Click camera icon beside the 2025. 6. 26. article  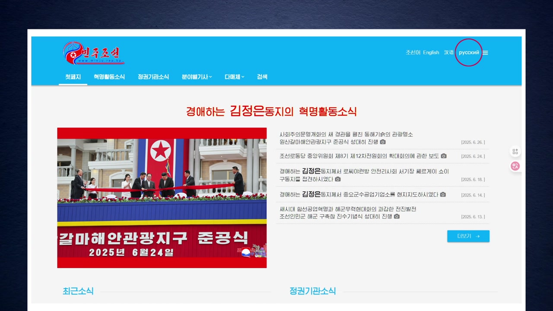point(383,142)
